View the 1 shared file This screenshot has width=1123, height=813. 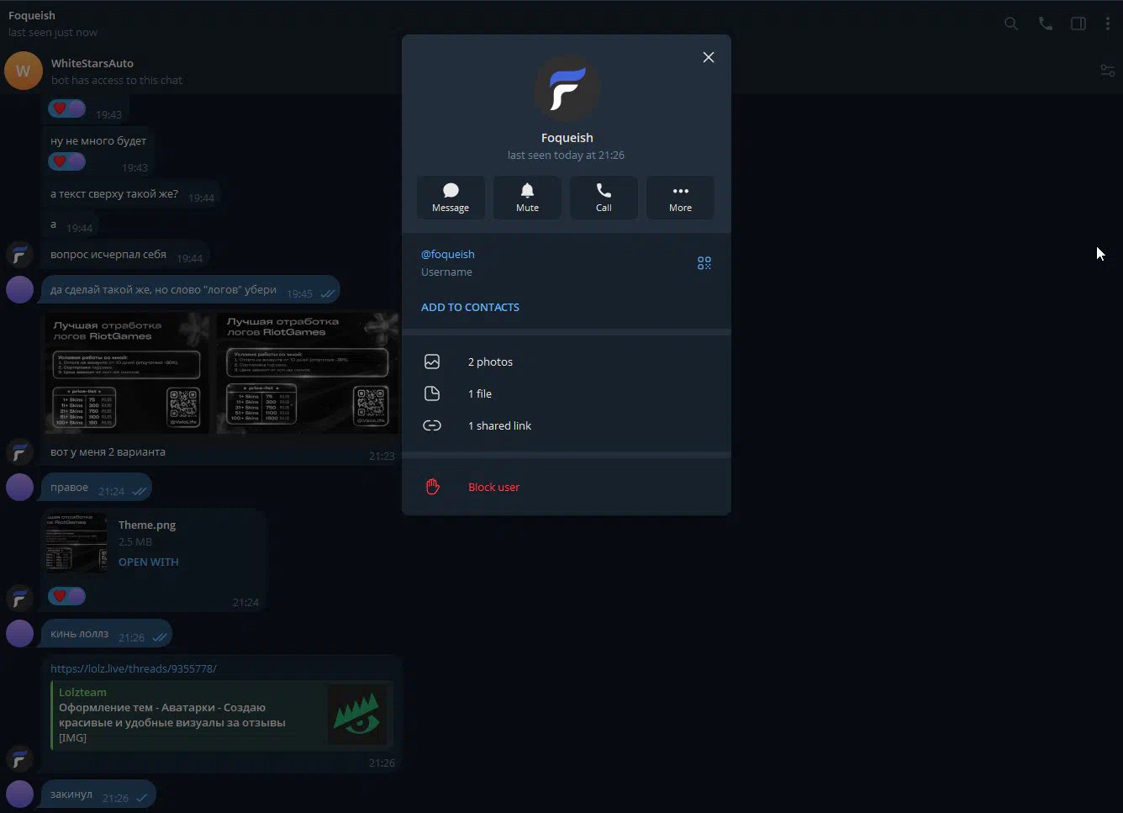567,393
